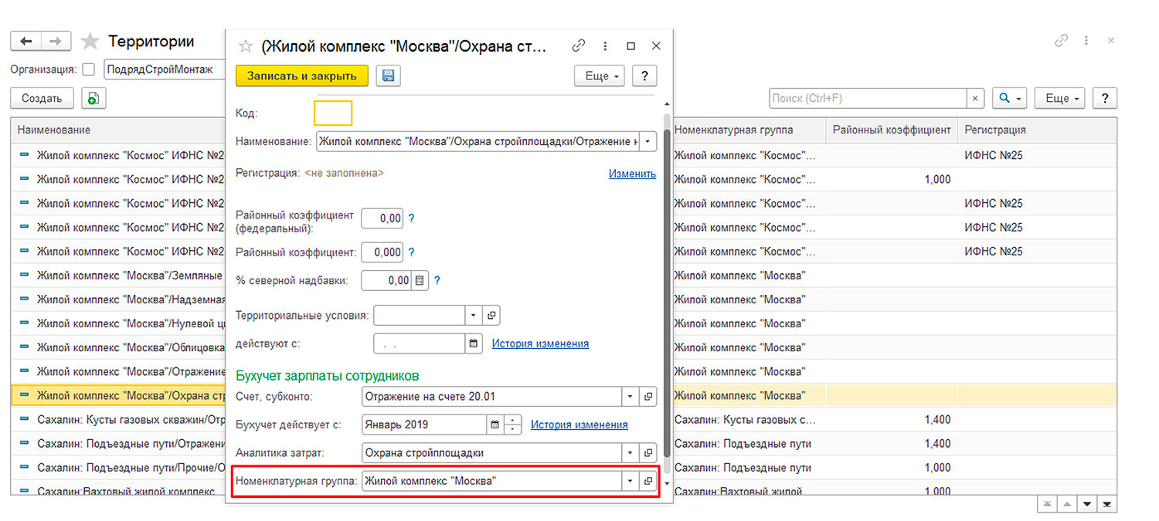
Task: Open the Аналитика затрат dropdown list
Action: (x=631, y=453)
